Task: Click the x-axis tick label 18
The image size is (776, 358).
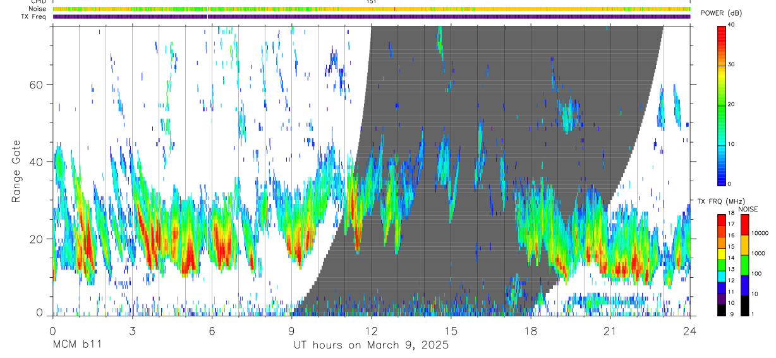Action: (x=531, y=330)
